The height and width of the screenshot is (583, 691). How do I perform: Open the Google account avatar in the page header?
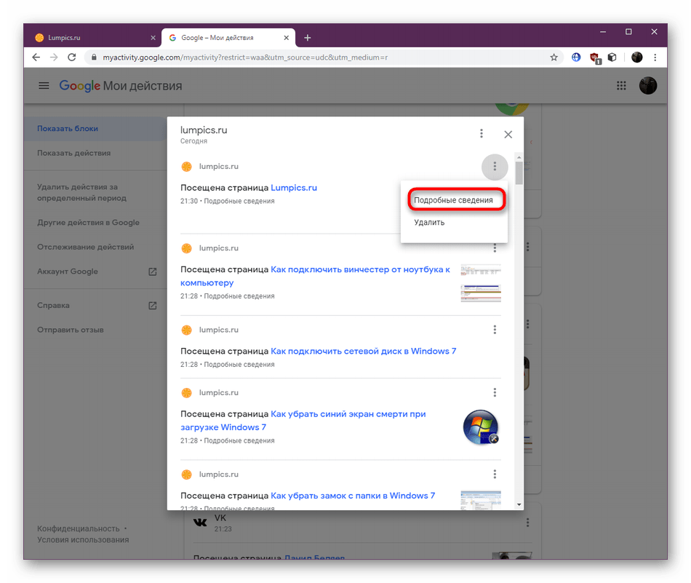pyautogui.click(x=648, y=86)
